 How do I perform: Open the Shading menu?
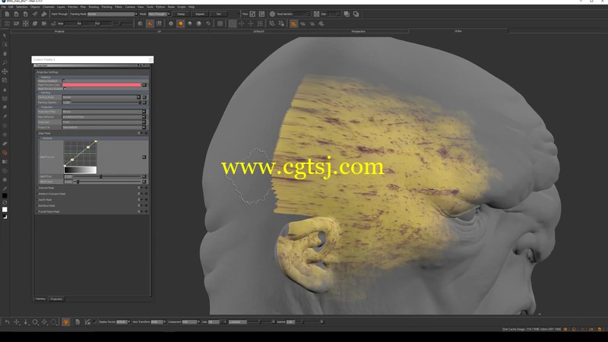pos(93,7)
